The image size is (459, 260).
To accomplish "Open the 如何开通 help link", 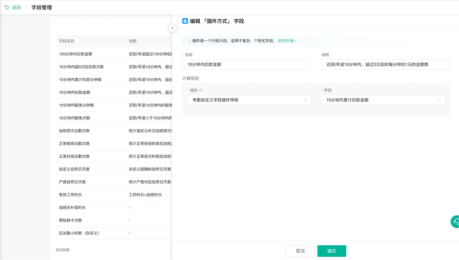I will click(x=286, y=41).
